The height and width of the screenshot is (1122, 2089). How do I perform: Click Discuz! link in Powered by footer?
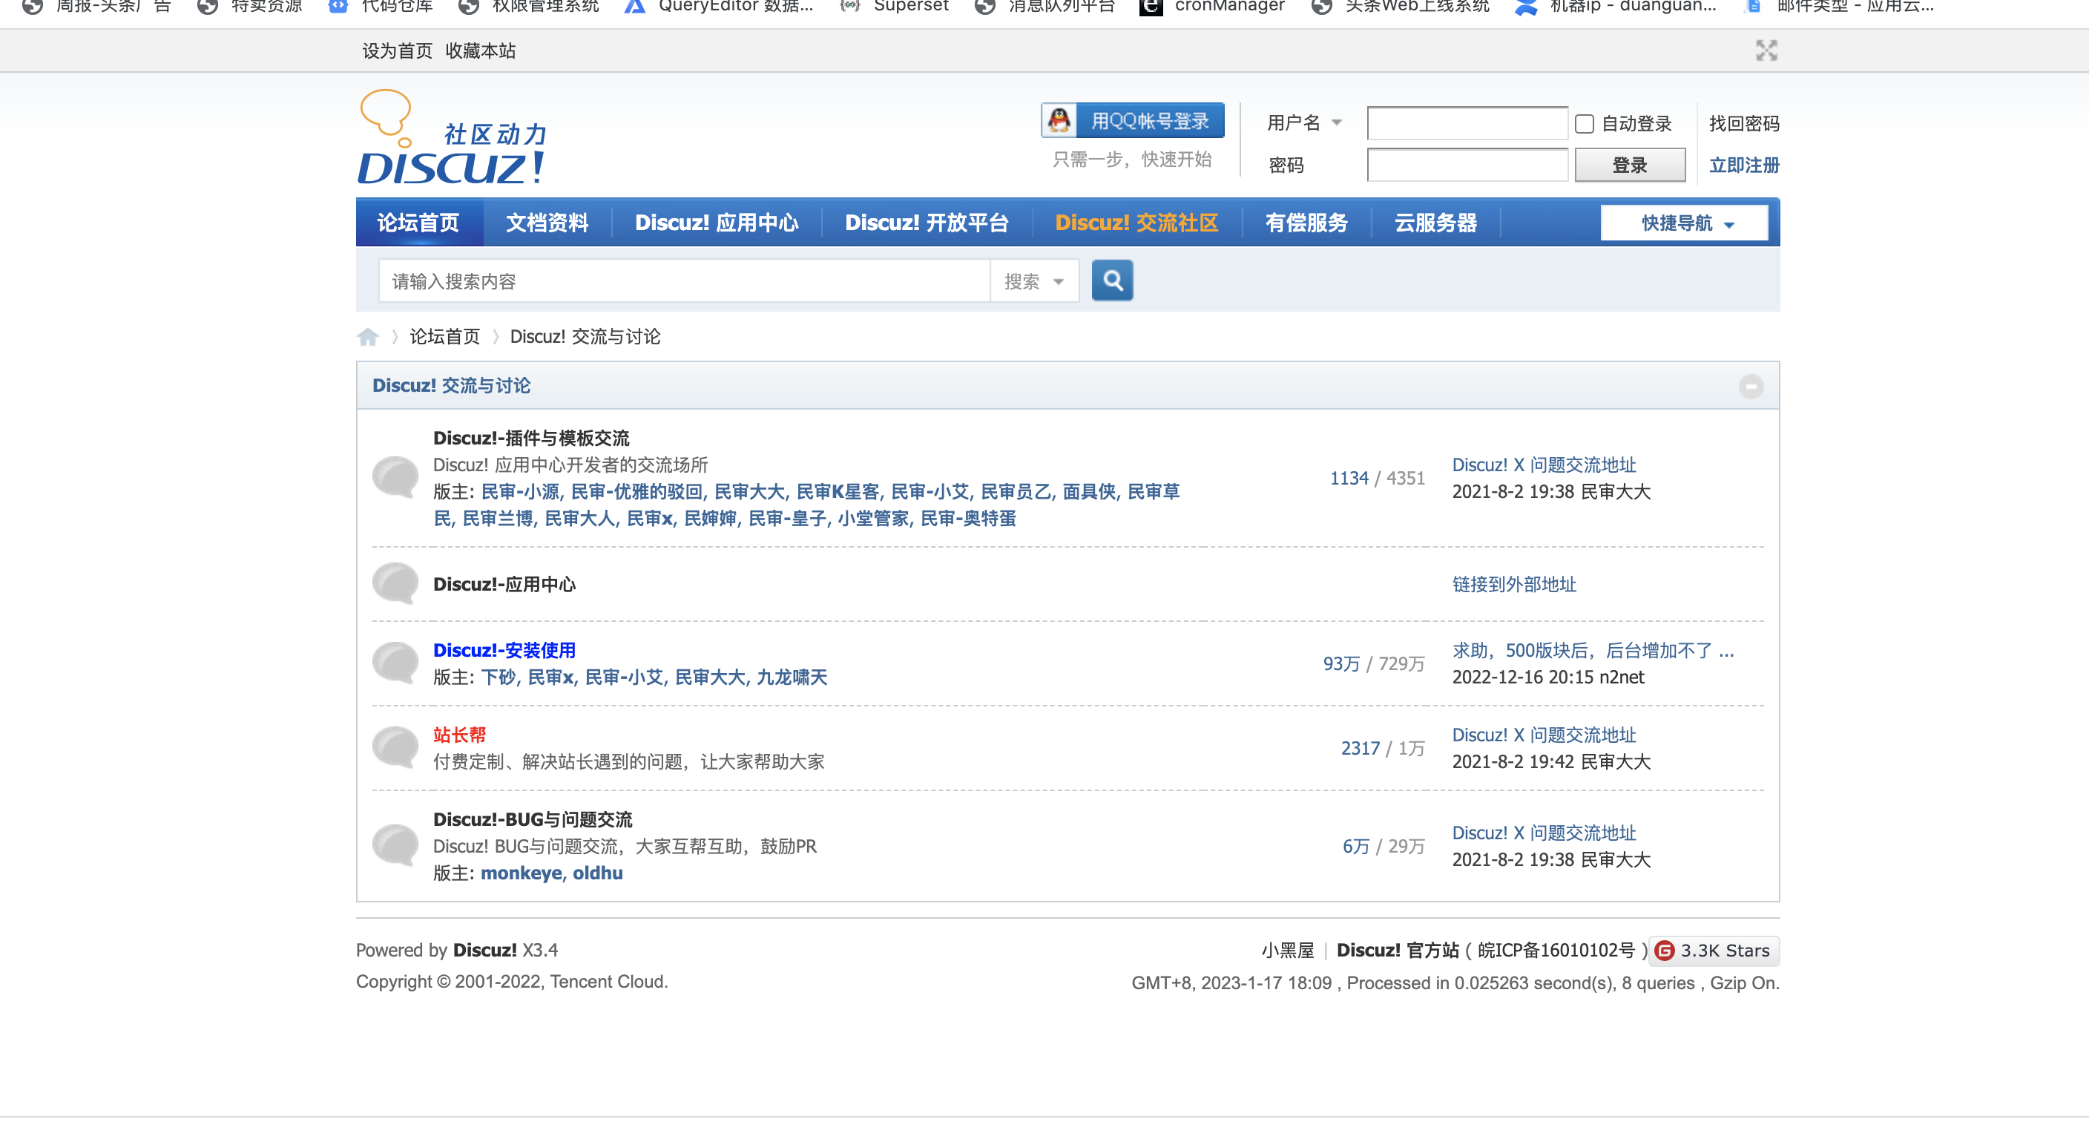[x=484, y=950]
